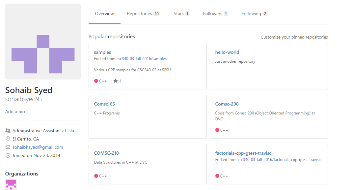Select the Following tab
352x190 pixels.
(x=254, y=14)
